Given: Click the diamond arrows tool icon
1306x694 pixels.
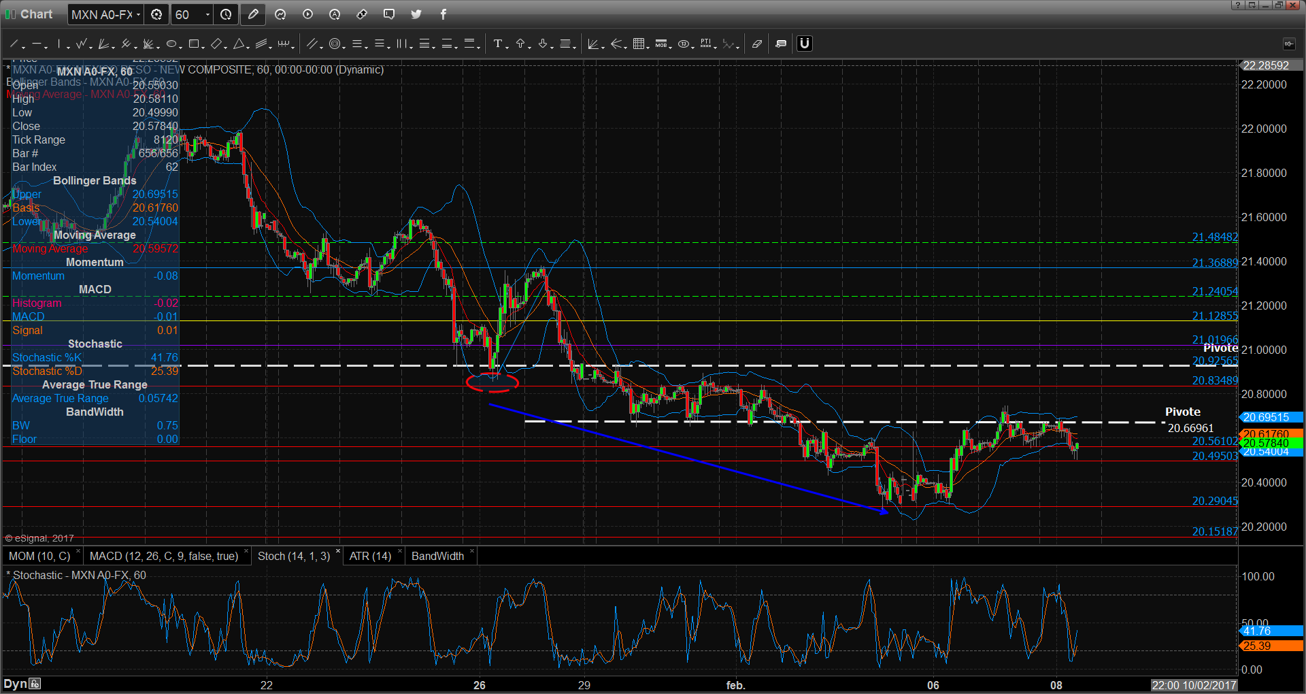Looking at the screenshot, I should click(x=362, y=14).
